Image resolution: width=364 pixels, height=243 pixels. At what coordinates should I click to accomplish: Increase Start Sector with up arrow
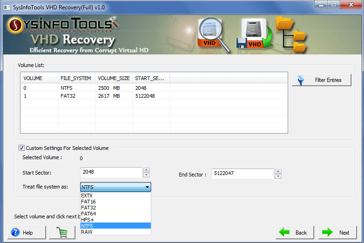[x=146, y=169]
